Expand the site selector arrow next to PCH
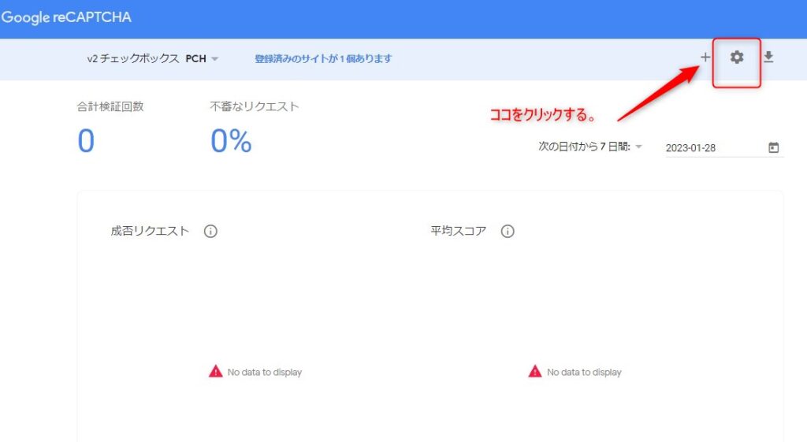The height and width of the screenshot is (442, 807). [x=215, y=59]
